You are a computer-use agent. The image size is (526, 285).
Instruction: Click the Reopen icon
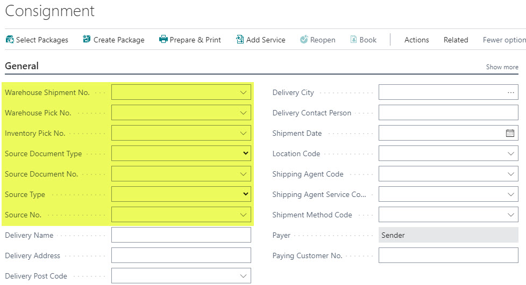[304, 39]
